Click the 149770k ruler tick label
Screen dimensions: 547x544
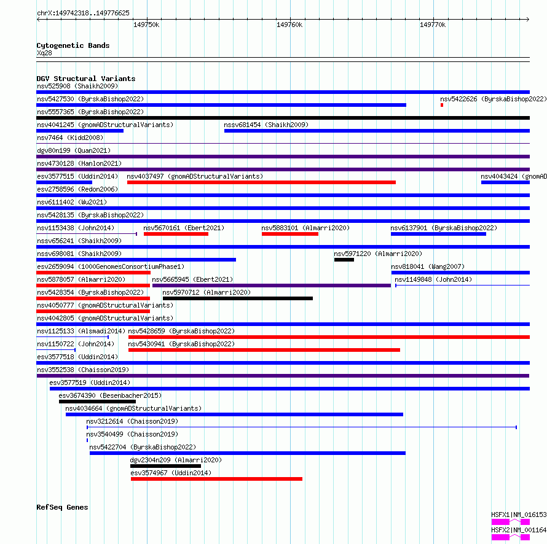click(433, 25)
